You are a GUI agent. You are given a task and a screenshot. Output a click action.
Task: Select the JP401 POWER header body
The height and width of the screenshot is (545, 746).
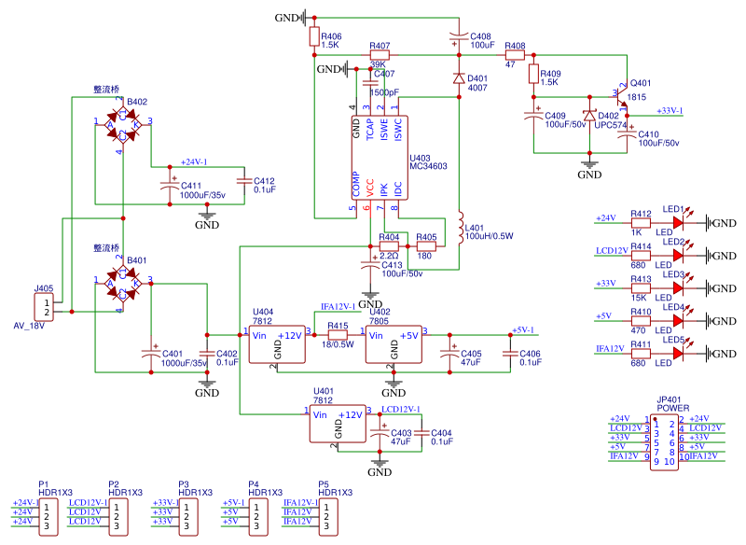(664, 442)
